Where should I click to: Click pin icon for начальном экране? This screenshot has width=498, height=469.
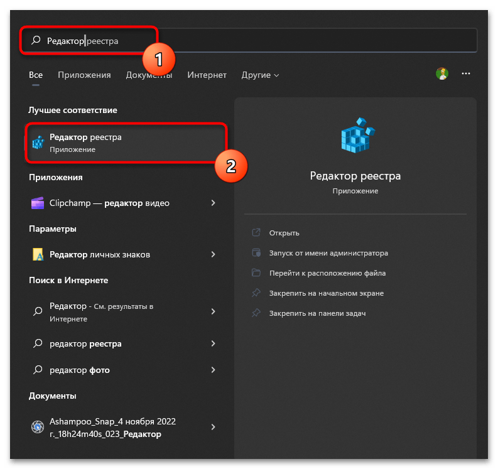[x=256, y=293]
